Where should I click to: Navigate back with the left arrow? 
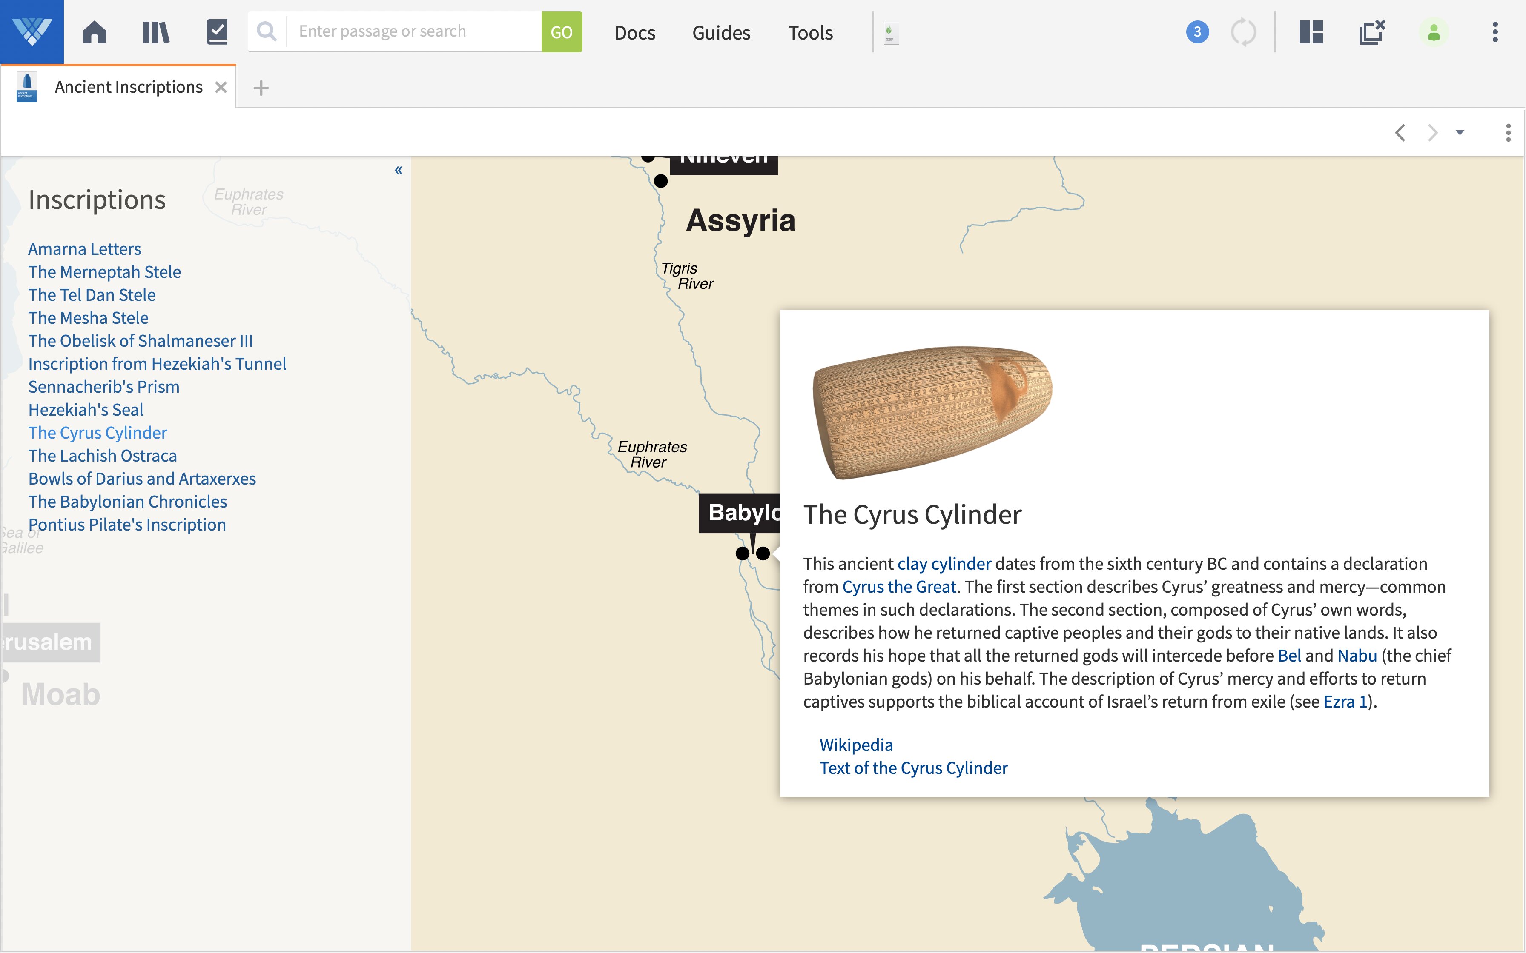point(1400,132)
